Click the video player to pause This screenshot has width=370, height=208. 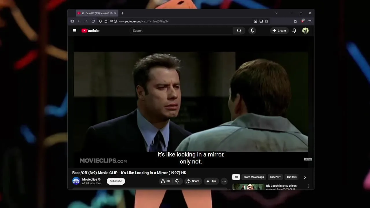(x=191, y=102)
